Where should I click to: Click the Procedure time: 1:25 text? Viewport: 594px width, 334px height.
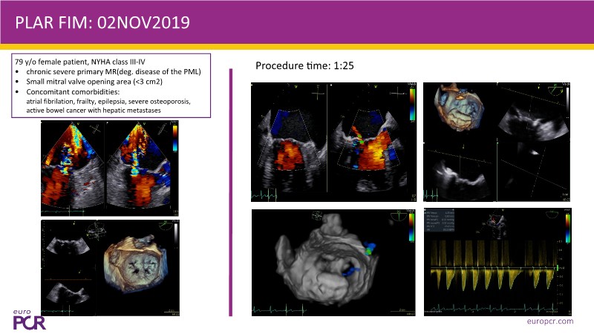coord(304,66)
